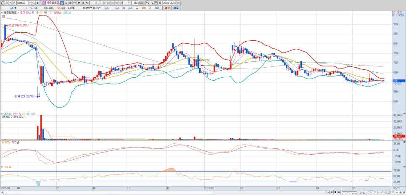406x195 pixels.
Task: Click the 세종텔레콤 stock name label
Action: [53, 3]
